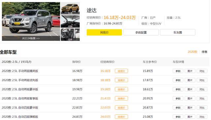211x120 pixels.
Task: Click the 车主参考价 column header
Action: tap(150, 62)
